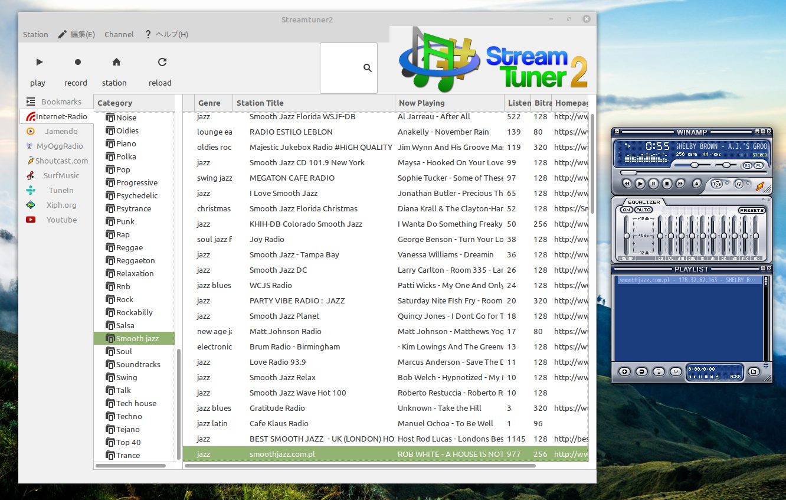
Task: Open the equalizer PRESETS menu
Action: pos(752,210)
